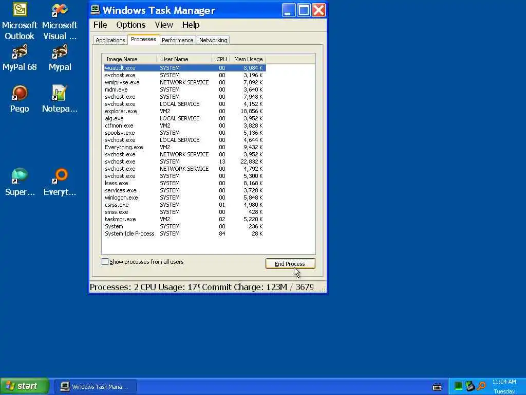Click the middle system tray icon
Image resolution: width=526 pixels, height=395 pixels.
tap(469, 386)
